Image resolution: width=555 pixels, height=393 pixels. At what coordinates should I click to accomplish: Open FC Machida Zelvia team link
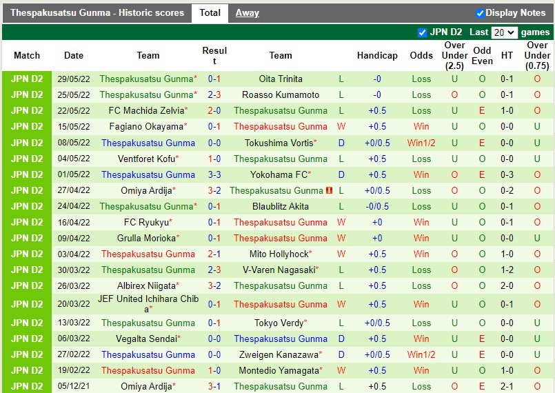(147, 111)
